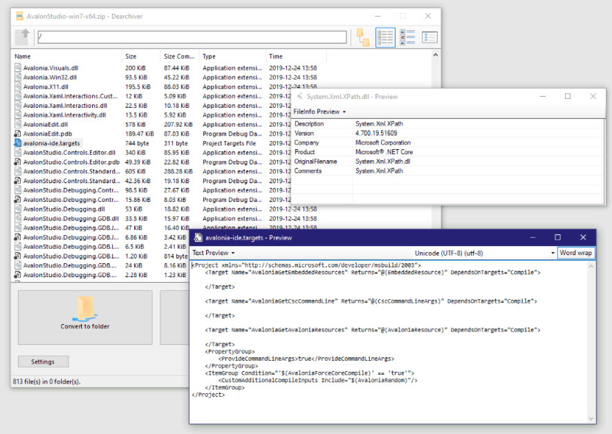The image size is (612, 434).
Task: Click the AvalonStudio.Controls.Editor.pdb file icon
Action: [x=17, y=162]
